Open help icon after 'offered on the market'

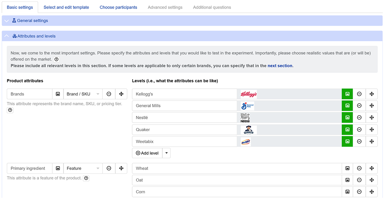pos(56,59)
